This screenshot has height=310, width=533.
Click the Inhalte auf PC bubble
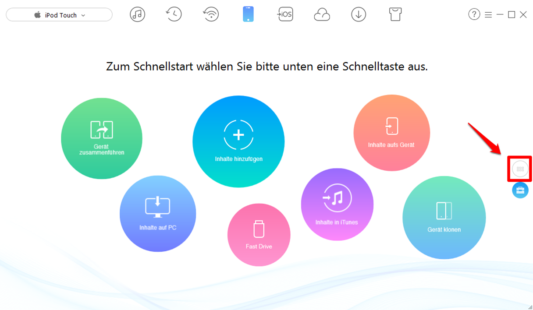[158, 214]
